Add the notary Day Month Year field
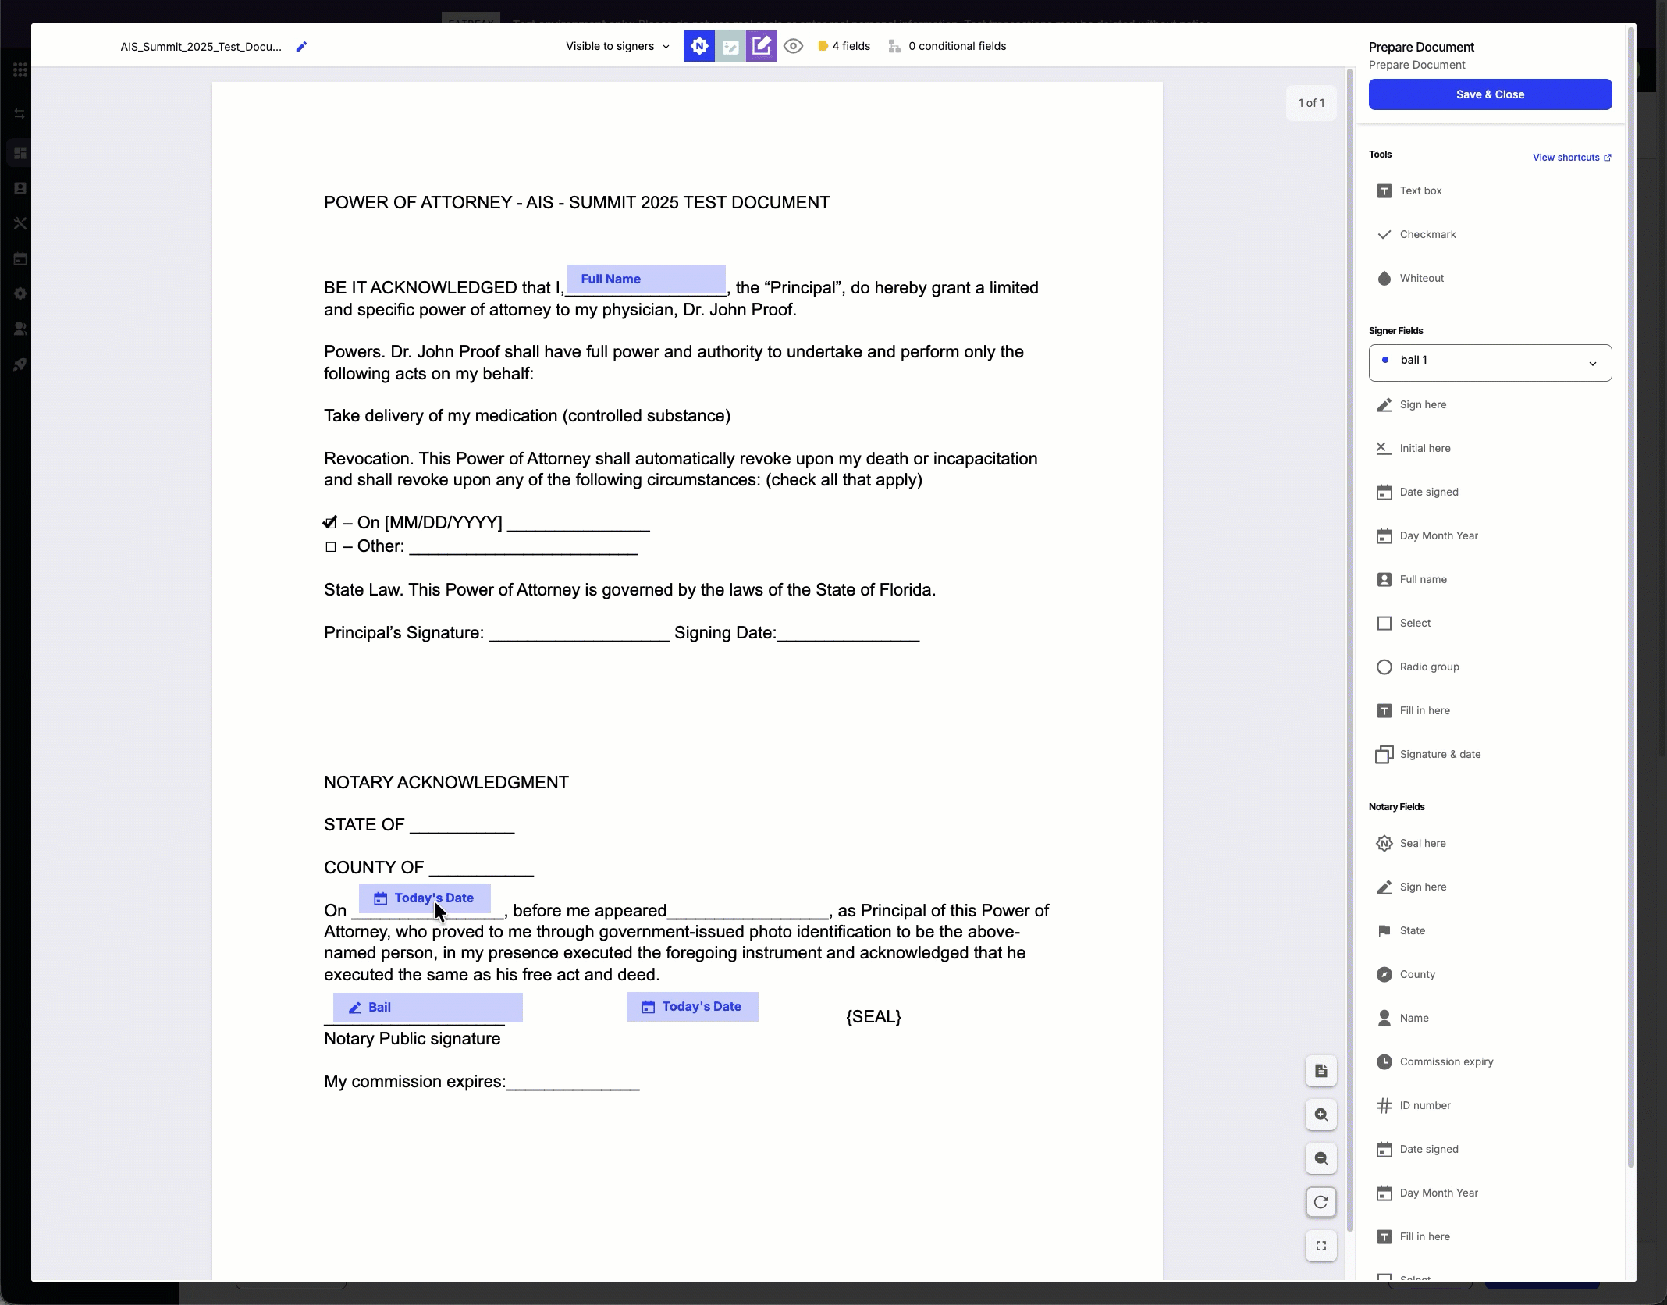 [1490, 1193]
